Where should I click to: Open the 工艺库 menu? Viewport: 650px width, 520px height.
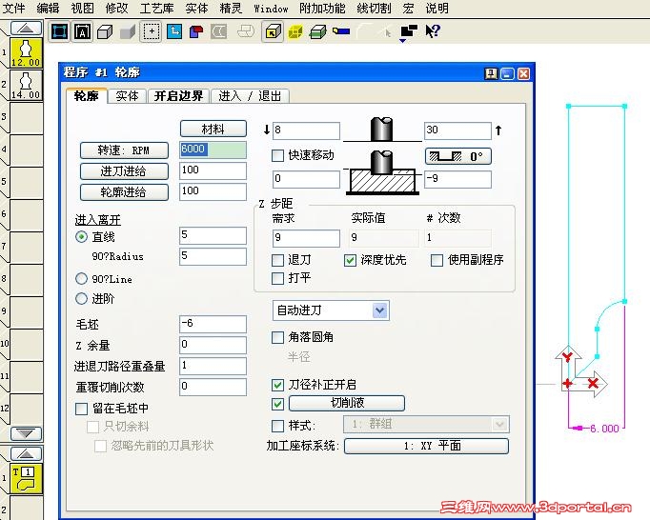[x=156, y=8]
